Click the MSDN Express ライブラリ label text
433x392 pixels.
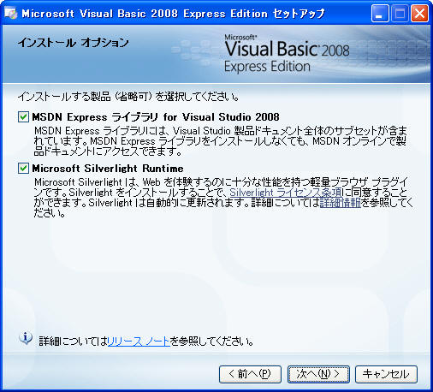[x=156, y=117]
